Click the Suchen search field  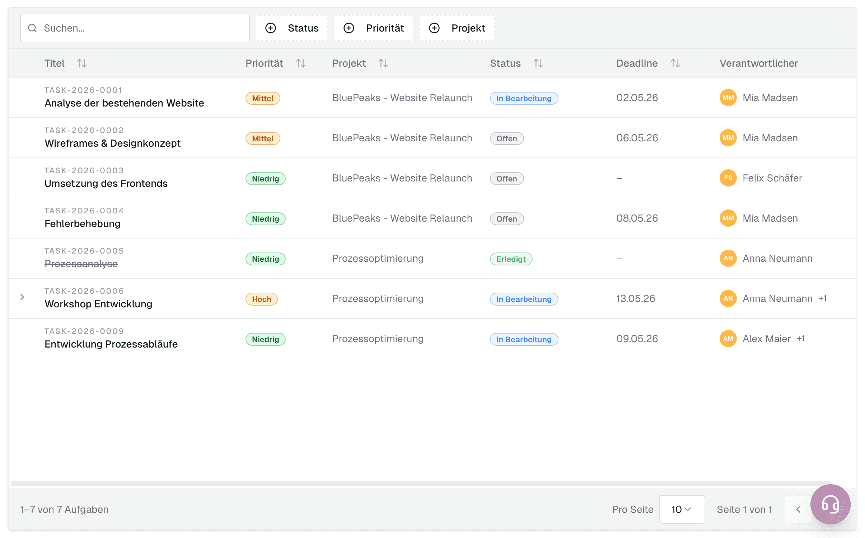coord(135,28)
